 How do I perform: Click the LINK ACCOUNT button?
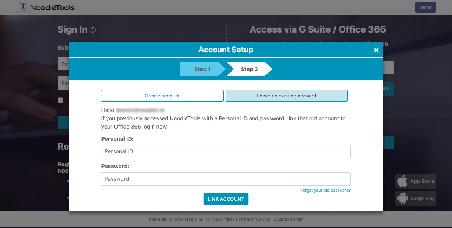point(226,199)
